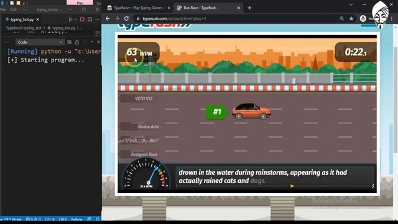Go back in browser history
Image resolution: width=398 pixels, height=224 pixels.
click(108, 19)
